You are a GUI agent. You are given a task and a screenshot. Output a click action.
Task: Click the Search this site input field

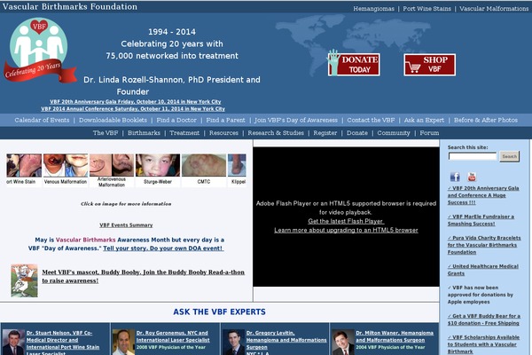pyautogui.click(x=473, y=156)
